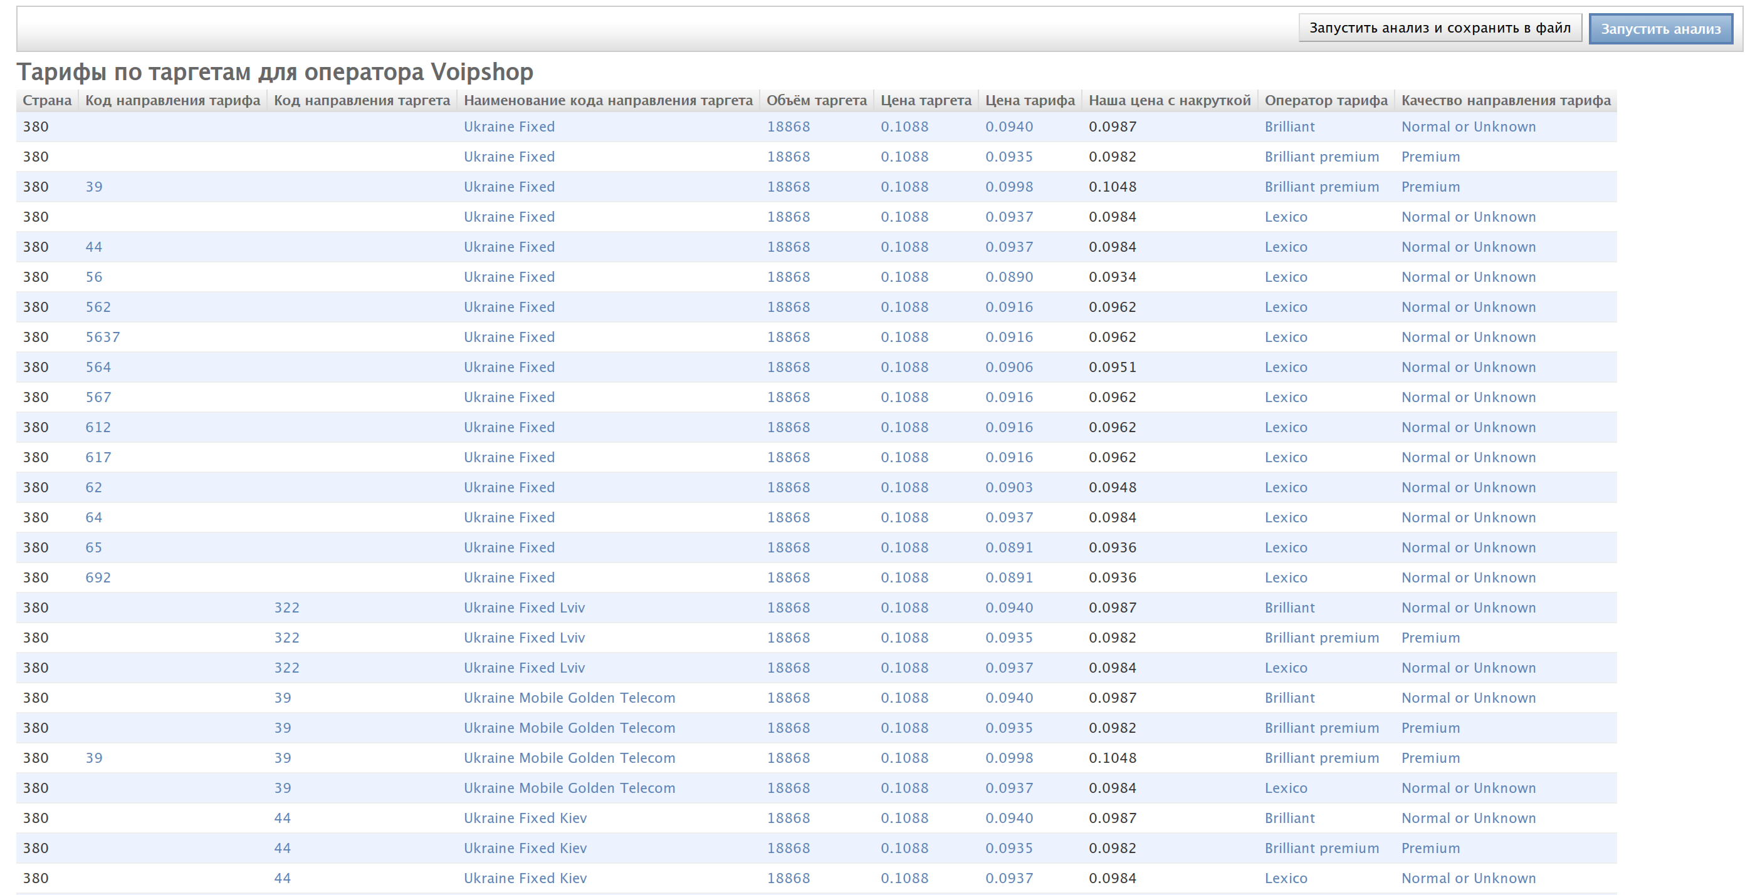
Task: Click tariff direction code 56
Action: (x=94, y=277)
